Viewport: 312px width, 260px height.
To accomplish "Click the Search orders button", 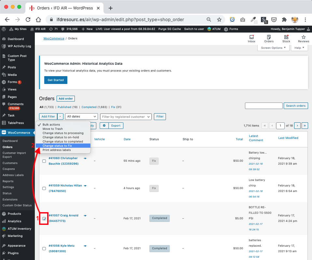I will [x=296, y=106].
